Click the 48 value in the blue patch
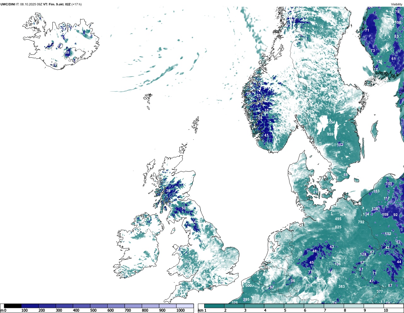Screen dimensions: 404x313 tap(314, 251)
